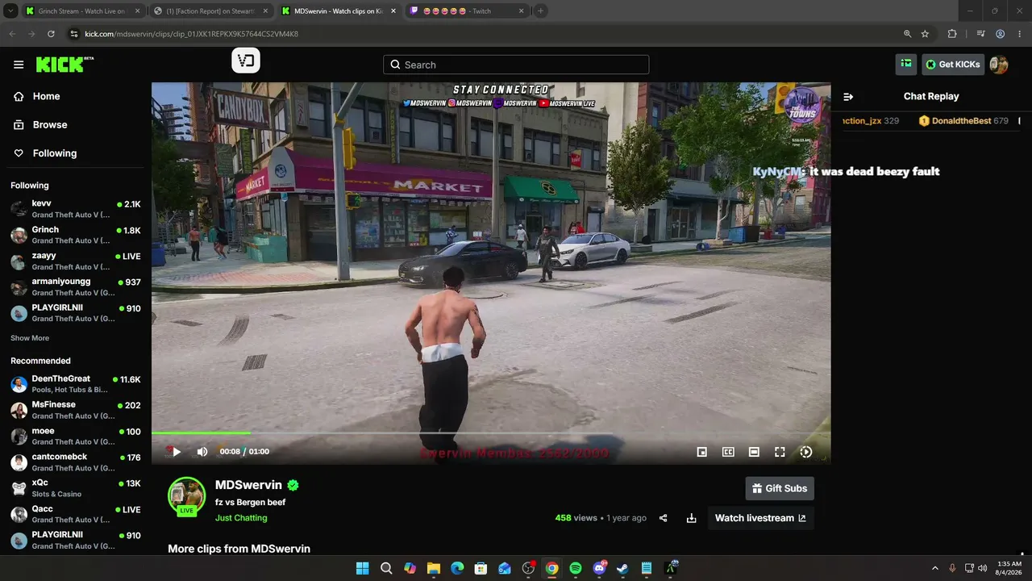Open xQc recommended channel

[76, 488]
